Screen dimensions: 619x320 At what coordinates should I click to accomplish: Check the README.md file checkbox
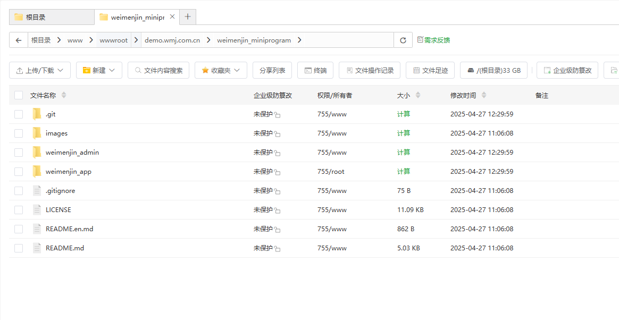coord(19,248)
